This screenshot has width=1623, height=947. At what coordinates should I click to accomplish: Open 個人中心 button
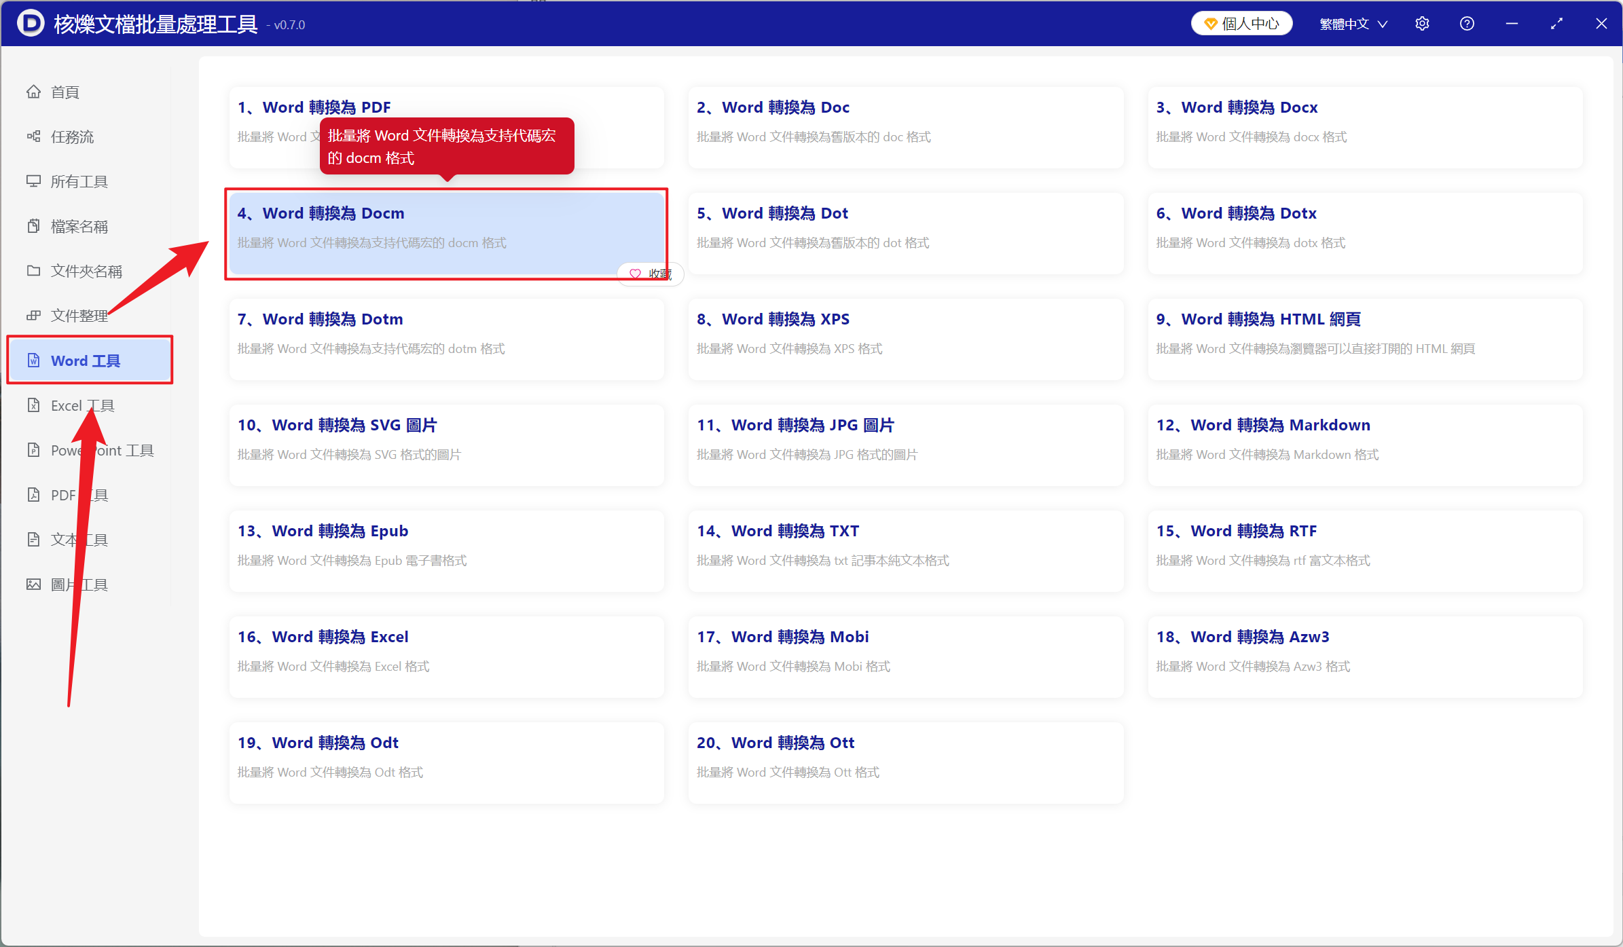pos(1242,24)
